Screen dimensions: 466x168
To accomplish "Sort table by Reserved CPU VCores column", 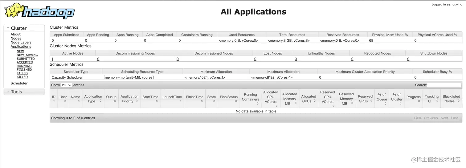I will coord(327,99).
